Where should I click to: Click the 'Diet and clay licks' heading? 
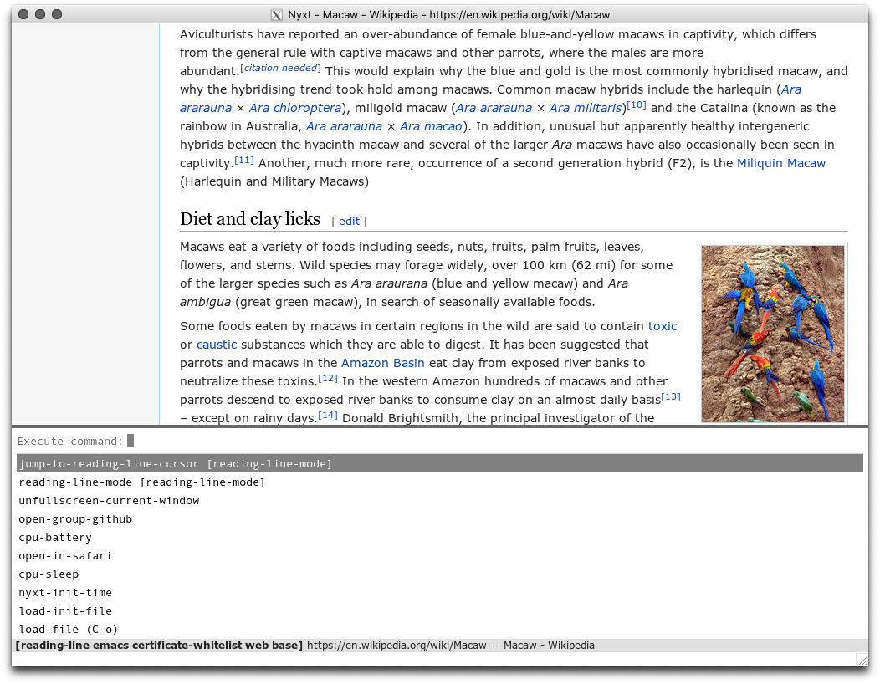(x=250, y=219)
